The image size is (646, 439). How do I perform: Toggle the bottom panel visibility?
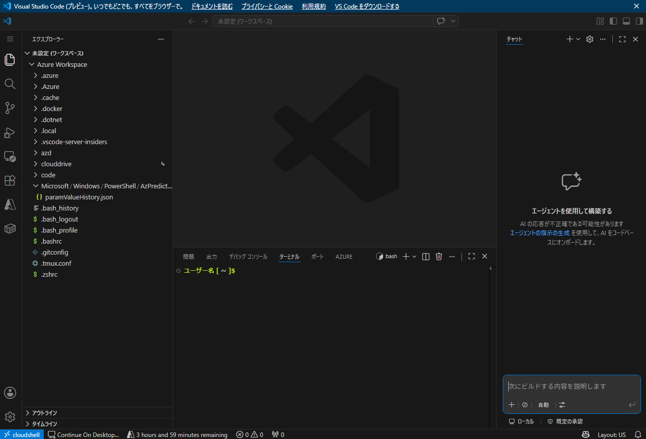click(626, 21)
